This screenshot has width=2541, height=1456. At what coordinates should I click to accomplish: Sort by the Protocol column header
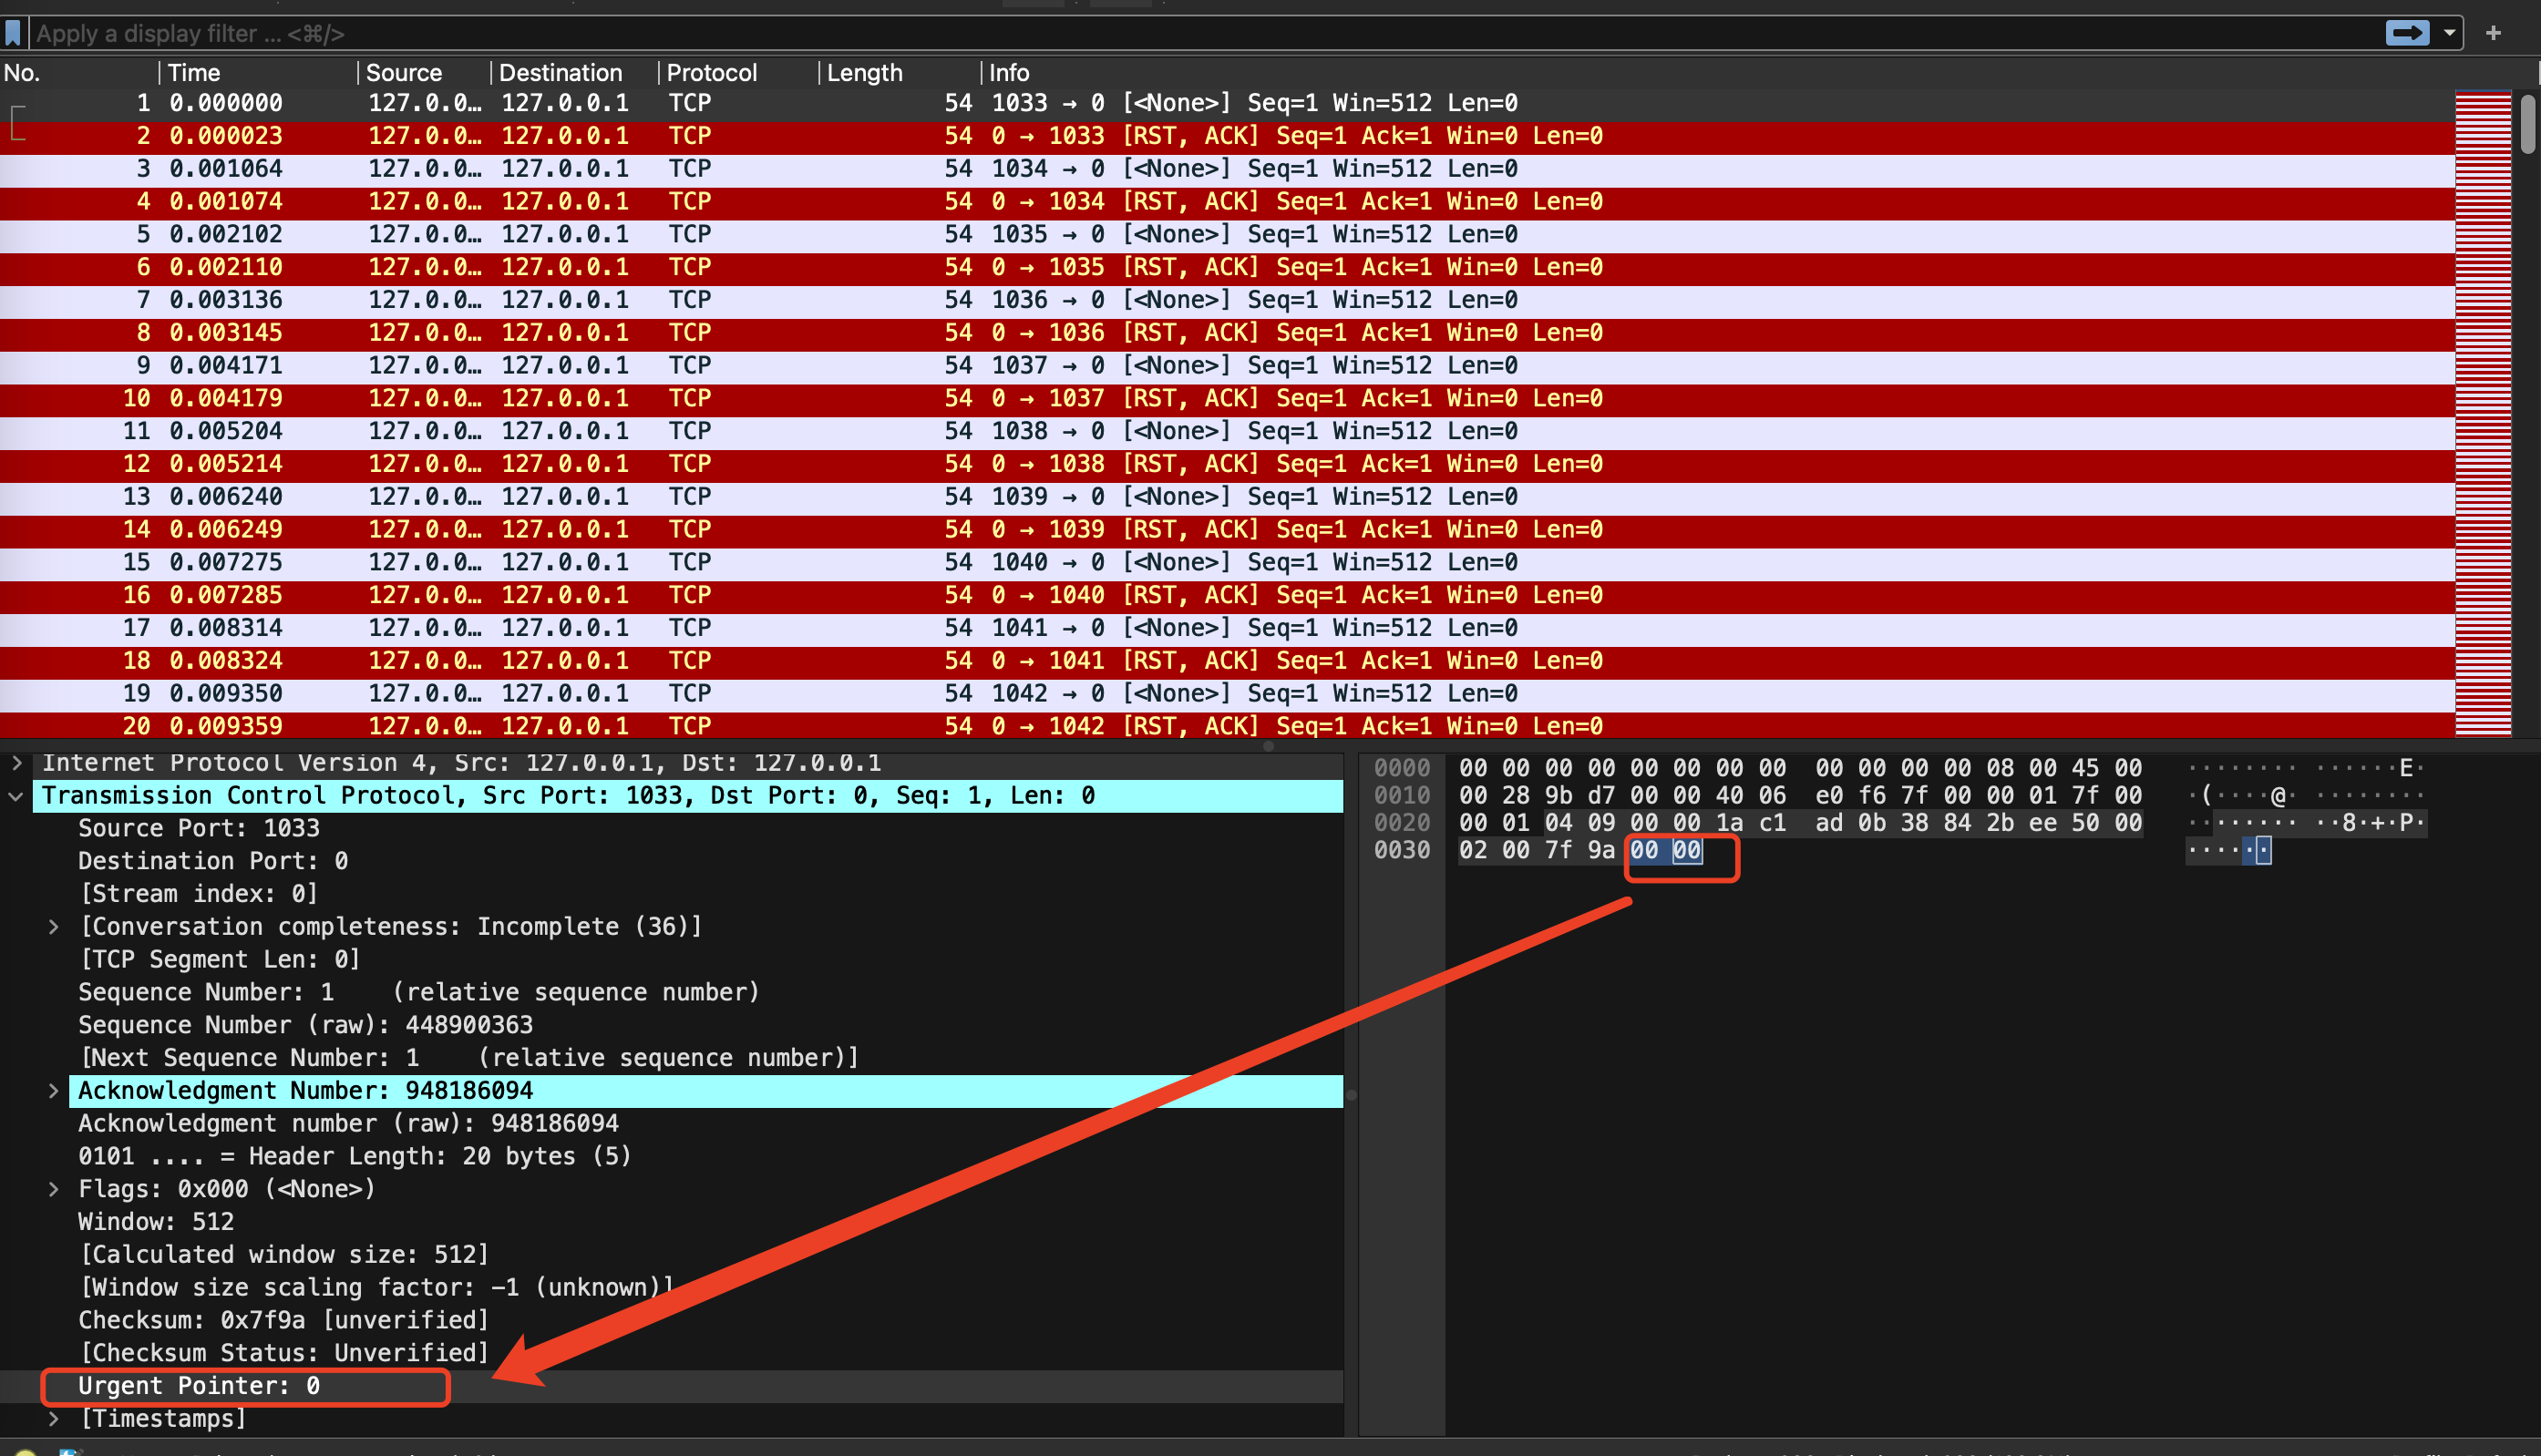pyautogui.click(x=738, y=73)
